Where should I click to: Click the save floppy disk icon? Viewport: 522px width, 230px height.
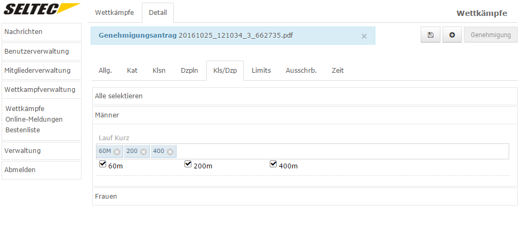click(430, 35)
